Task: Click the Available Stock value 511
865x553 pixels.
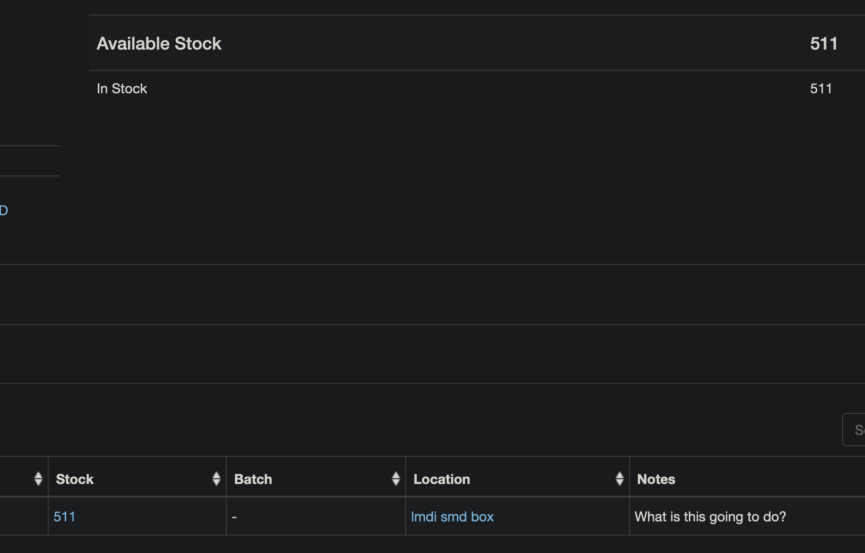Action: coord(824,44)
